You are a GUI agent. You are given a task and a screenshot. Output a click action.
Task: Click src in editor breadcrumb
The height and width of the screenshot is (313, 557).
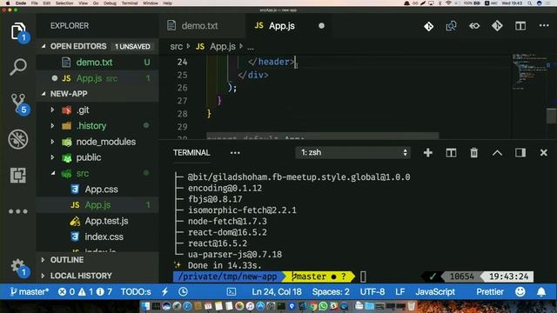tap(176, 46)
